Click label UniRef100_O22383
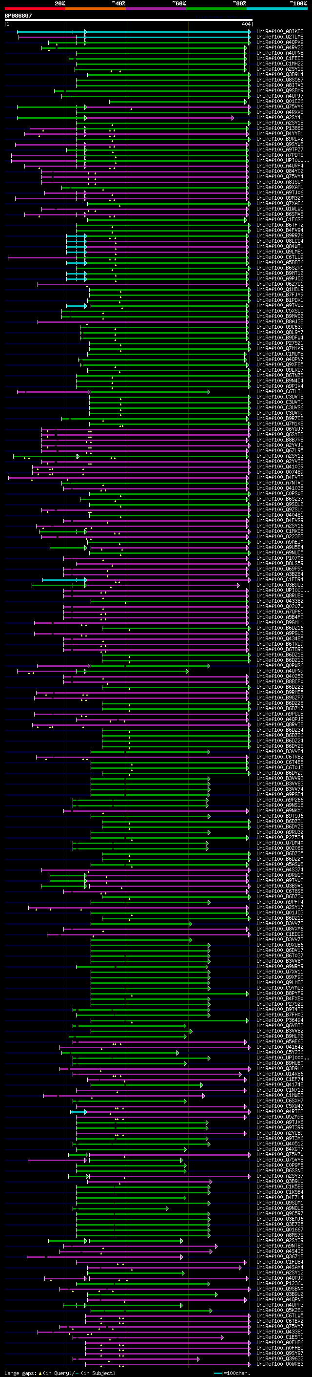The width and height of the screenshot is (312, 1377). [x=279, y=537]
